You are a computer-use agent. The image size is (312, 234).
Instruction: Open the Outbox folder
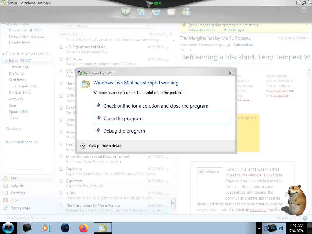coord(13,129)
